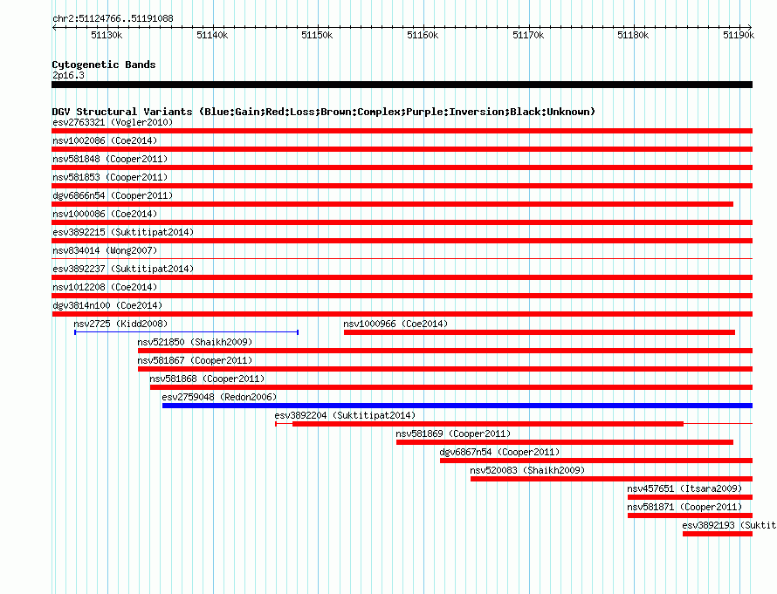Viewport: 777px width, 594px height.
Task: Click the thin red nsv834014 line
Action: (402, 259)
